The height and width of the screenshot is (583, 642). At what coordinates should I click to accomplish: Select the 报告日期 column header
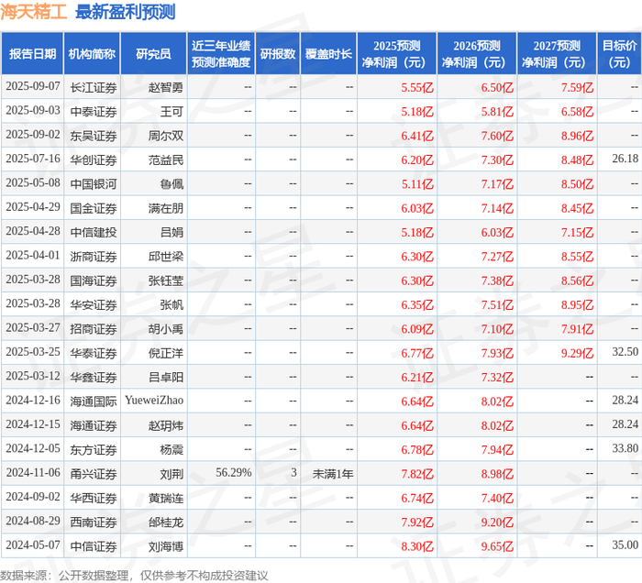click(32, 53)
